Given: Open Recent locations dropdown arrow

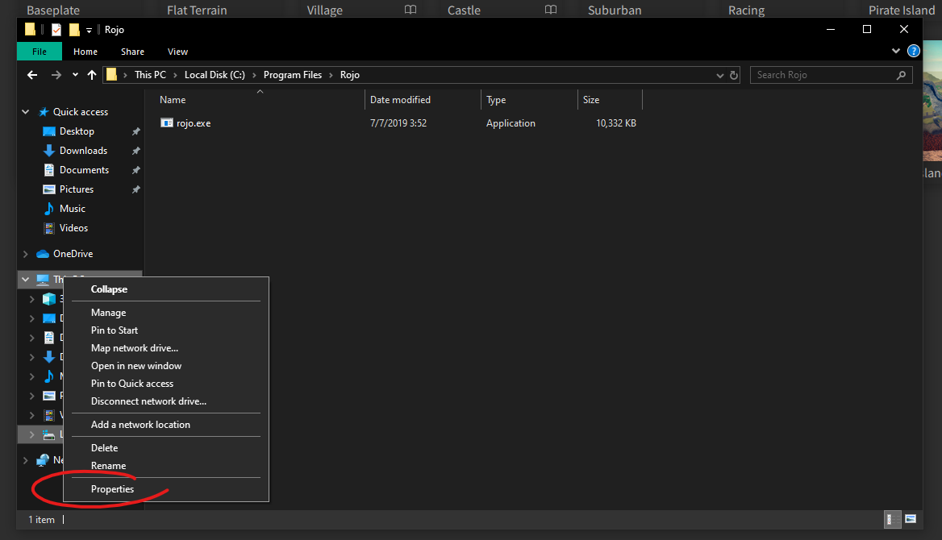Looking at the screenshot, I should pos(74,75).
